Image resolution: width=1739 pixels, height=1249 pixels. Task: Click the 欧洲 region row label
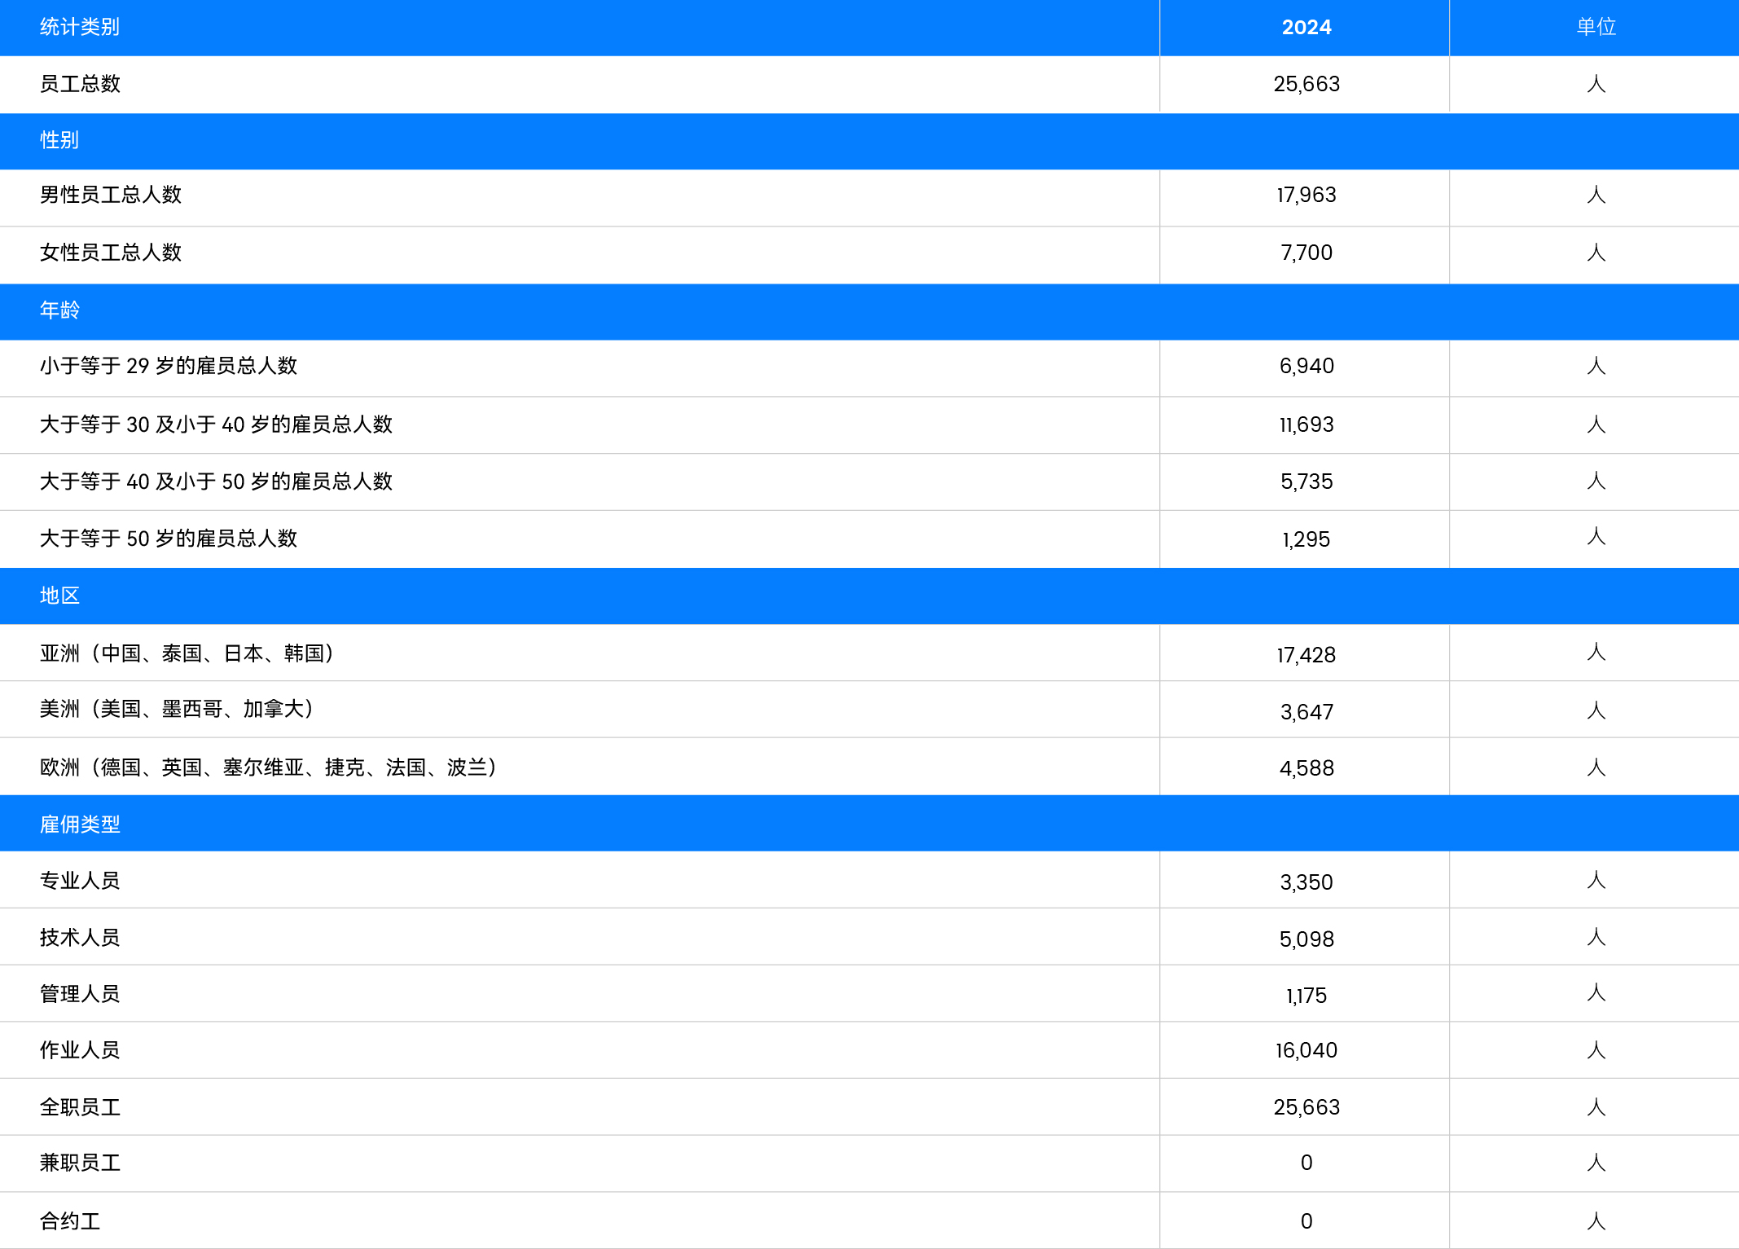[269, 767]
